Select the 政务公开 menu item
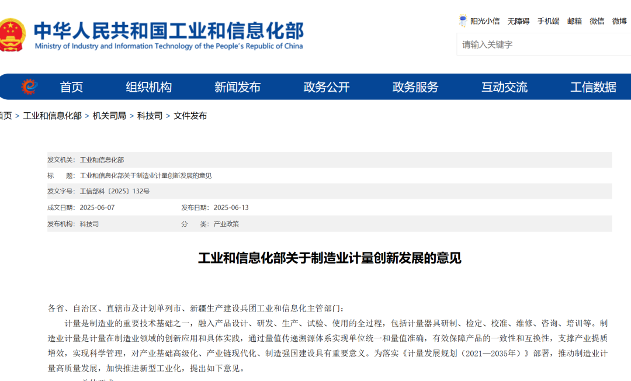 pos(327,87)
